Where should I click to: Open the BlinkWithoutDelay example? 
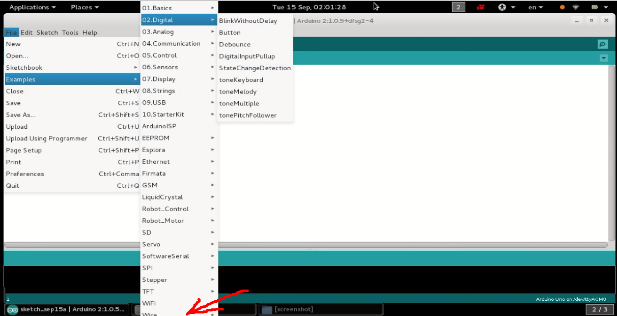pyautogui.click(x=256, y=21)
